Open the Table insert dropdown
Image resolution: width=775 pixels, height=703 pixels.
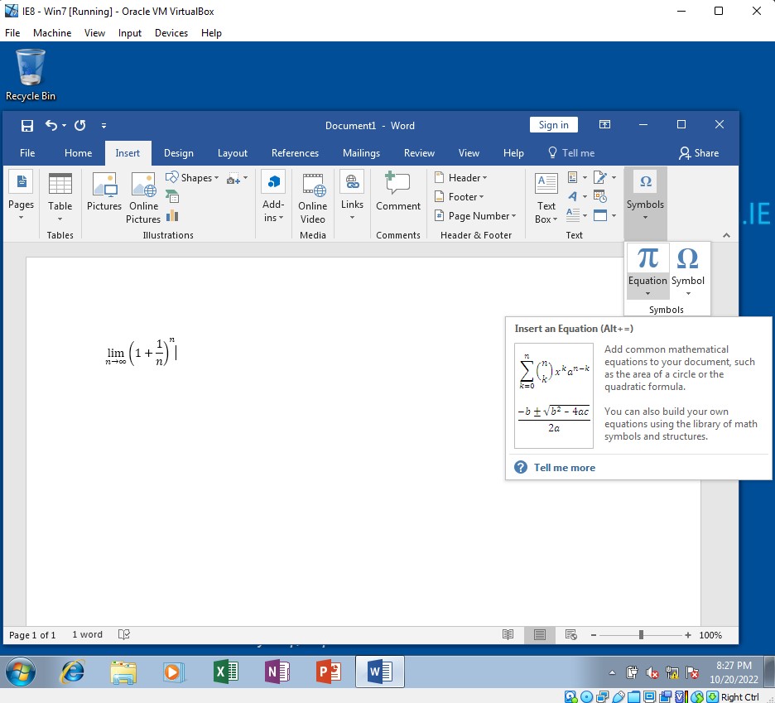[x=60, y=197]
